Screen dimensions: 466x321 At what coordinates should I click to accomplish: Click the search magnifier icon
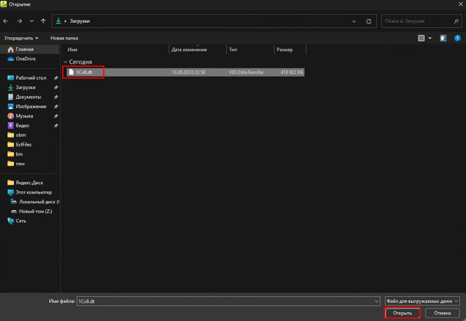456,21
